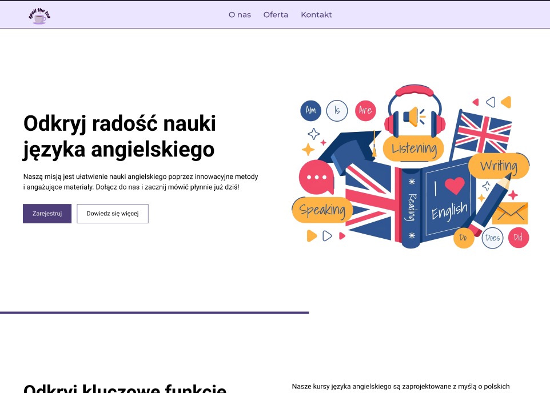The height and width of the screenshot is (393, 550).
Task: Open the O nas menu item
Action: 240,15
